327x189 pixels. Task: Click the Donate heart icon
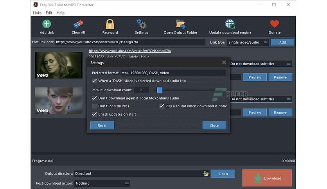coord(275,24)
